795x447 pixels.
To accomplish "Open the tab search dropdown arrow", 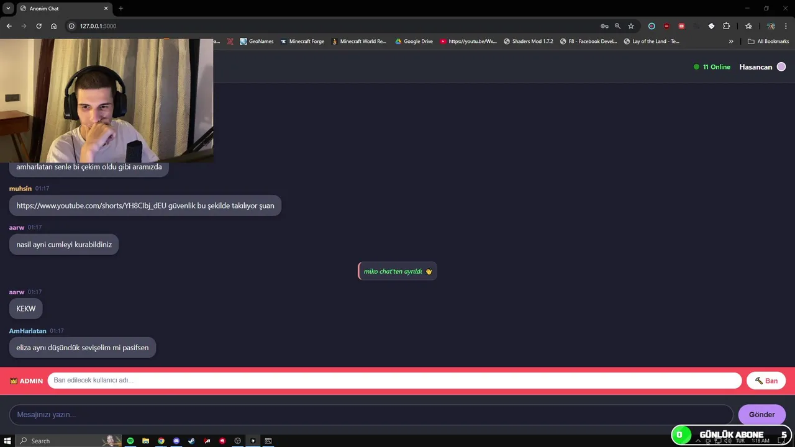I will pyautogui.click(x=8, y=8).
